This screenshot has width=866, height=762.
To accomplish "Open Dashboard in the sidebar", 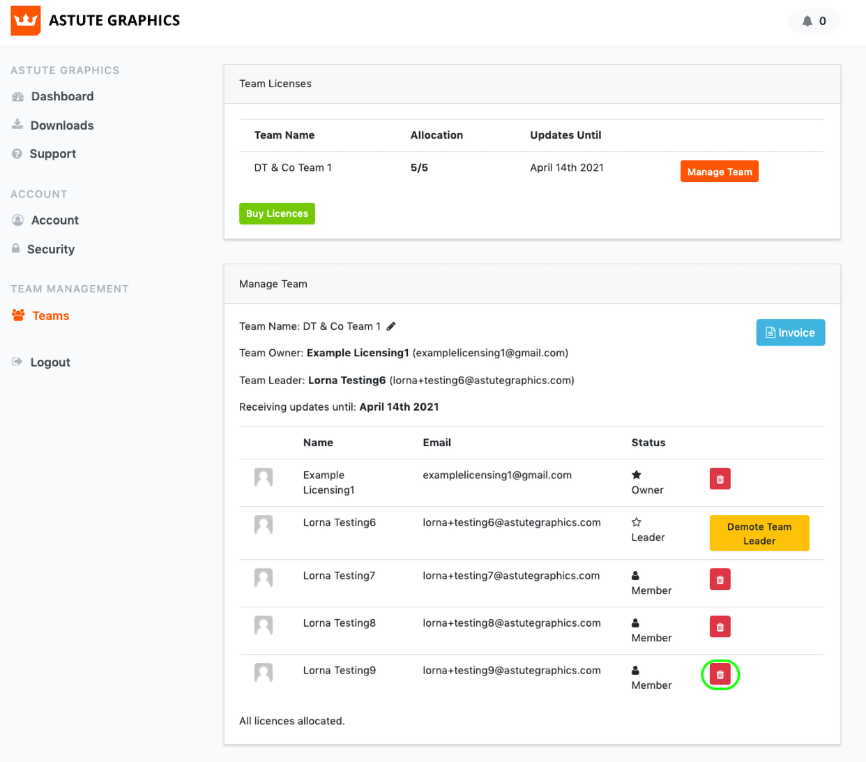I will [x=62, y=96].
